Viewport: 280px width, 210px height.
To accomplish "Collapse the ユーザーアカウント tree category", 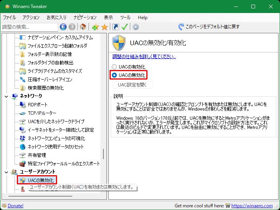I will coord(6,172).
